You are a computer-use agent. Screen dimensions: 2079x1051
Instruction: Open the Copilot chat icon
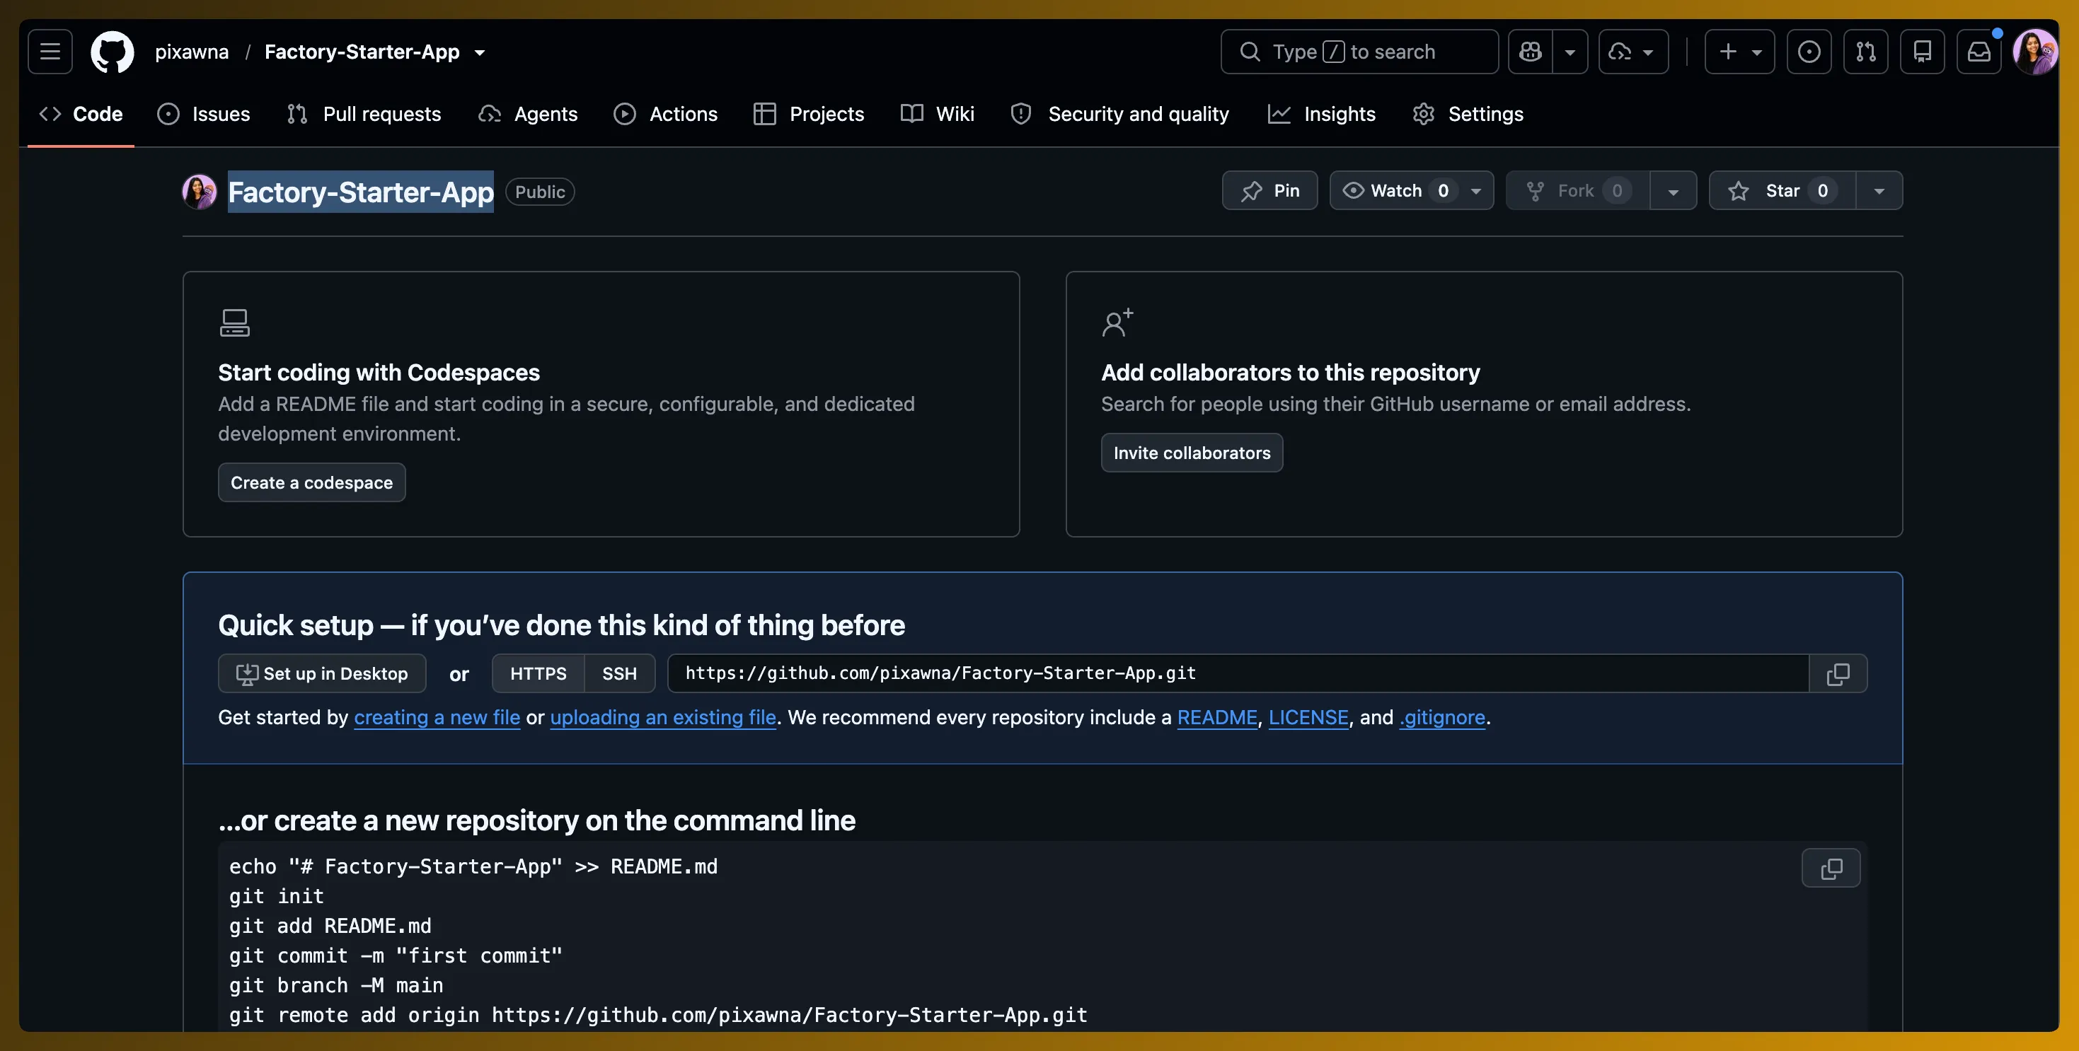[1530, 52]
